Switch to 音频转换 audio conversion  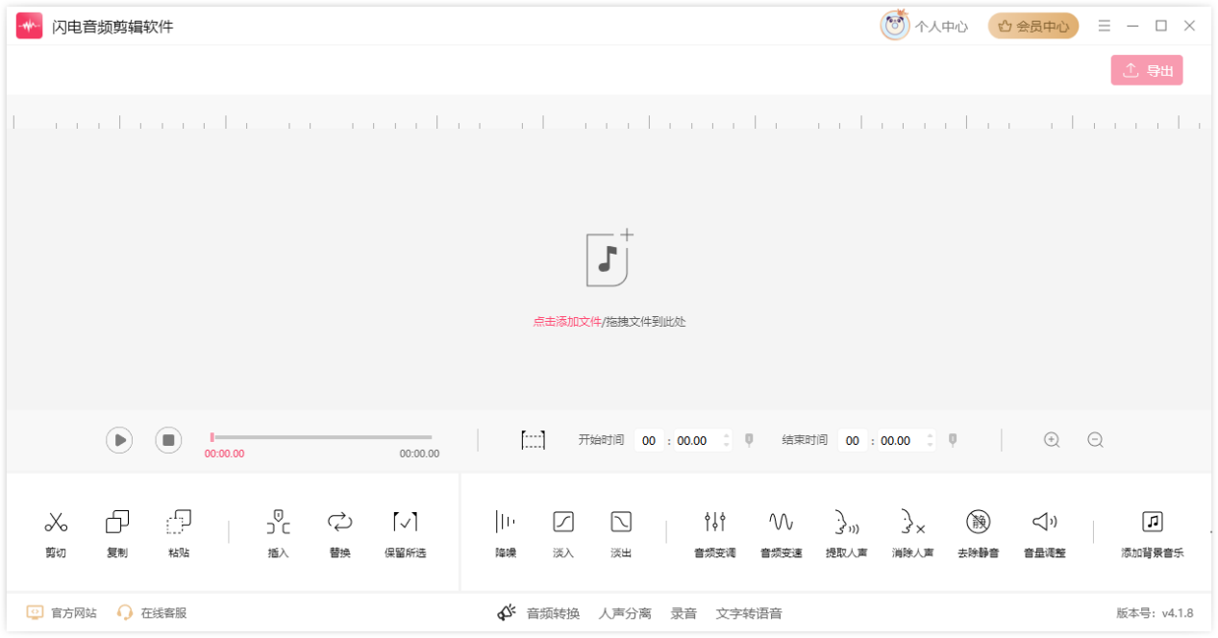pos(553,613)
